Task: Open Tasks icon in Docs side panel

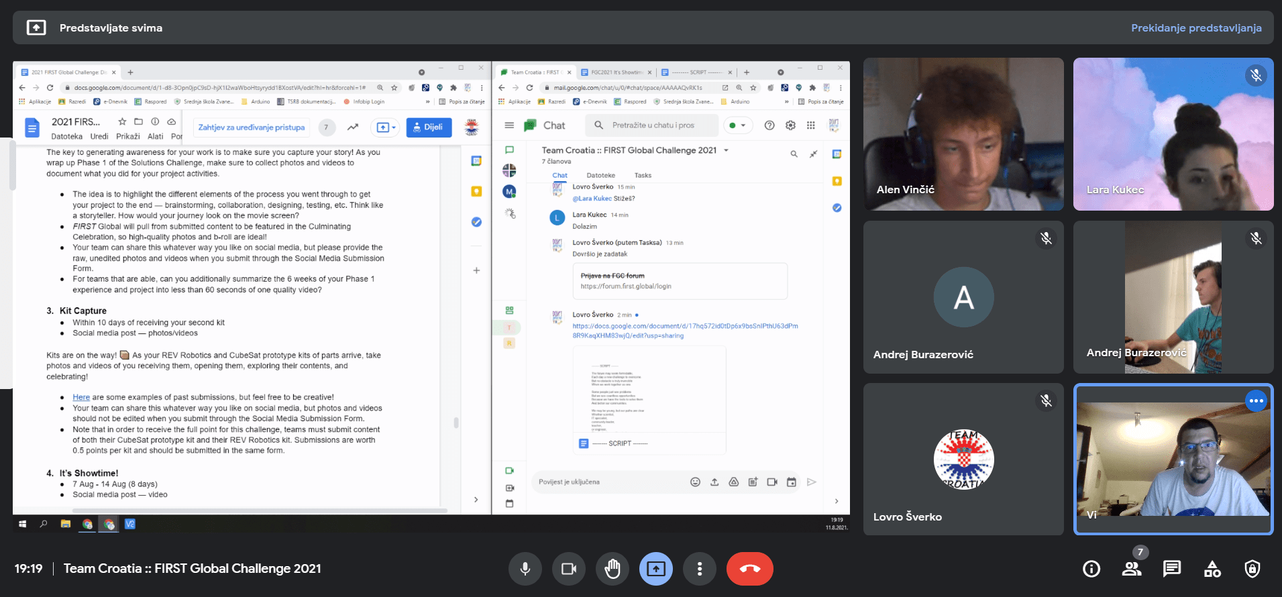Action: (x=476, y=222)
